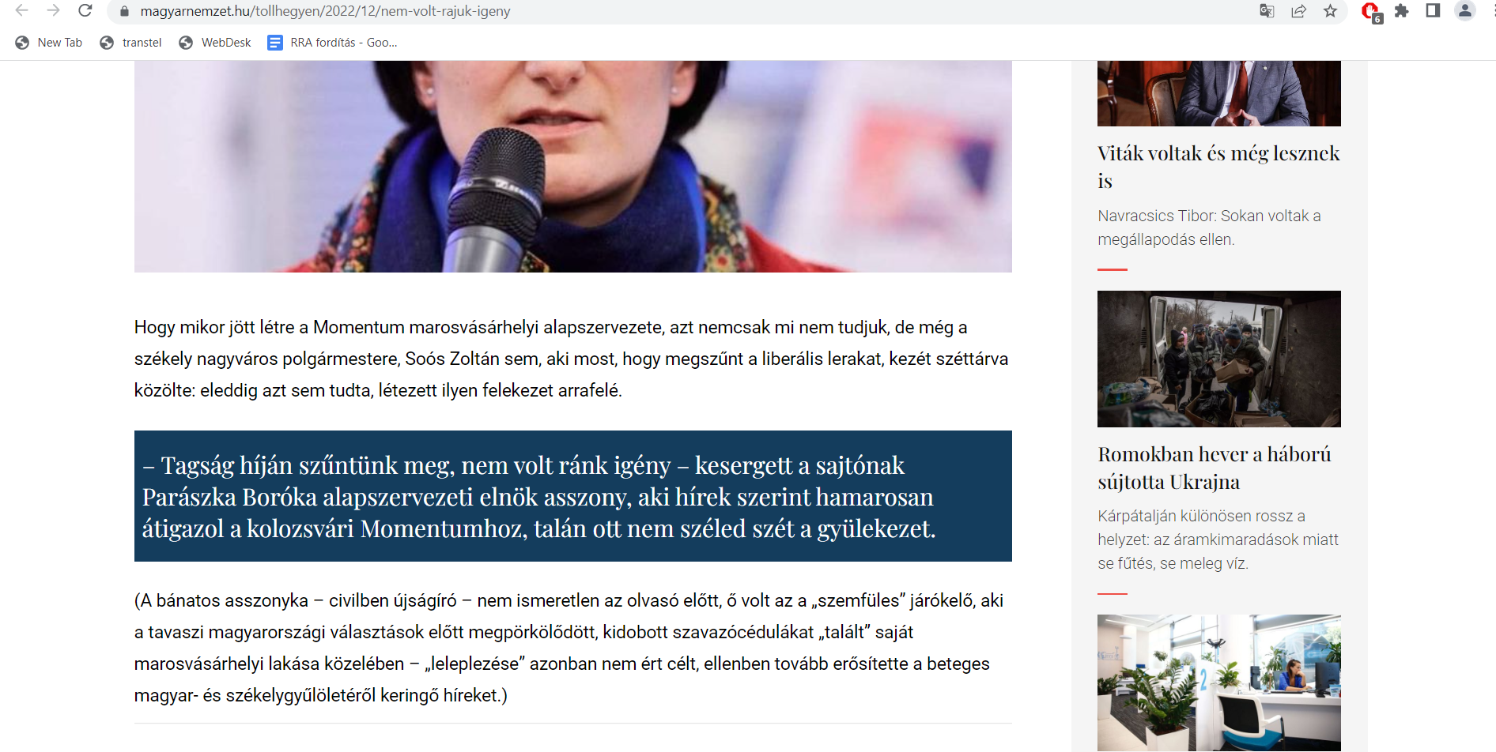Click the RRA fordítás document icon

(274, 43)
